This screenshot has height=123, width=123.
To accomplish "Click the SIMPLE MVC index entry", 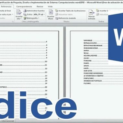I will click(89, 78).
